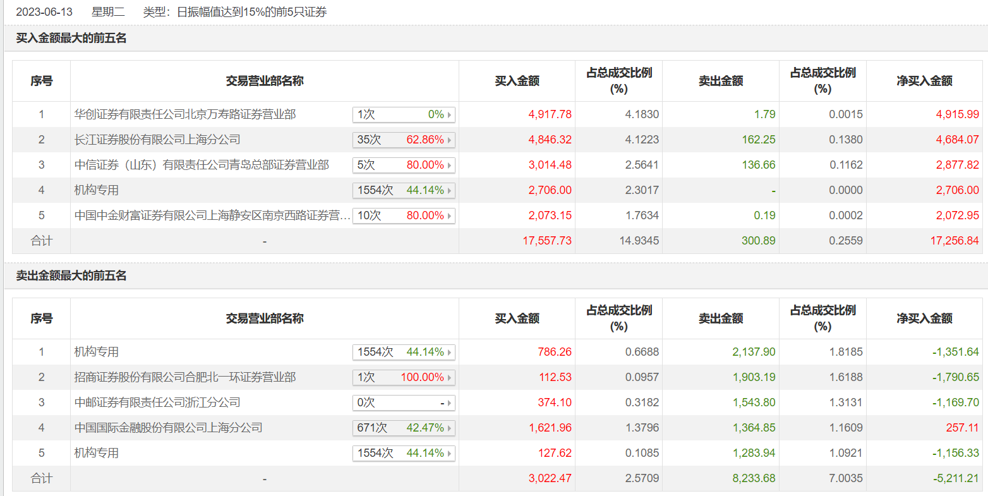Click the 买入金额最大的前五名 section heading
The image size is (988, 496).
[x=71, y=39]
